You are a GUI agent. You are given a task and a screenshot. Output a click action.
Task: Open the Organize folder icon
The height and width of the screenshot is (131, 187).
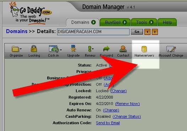pos(15,49)
